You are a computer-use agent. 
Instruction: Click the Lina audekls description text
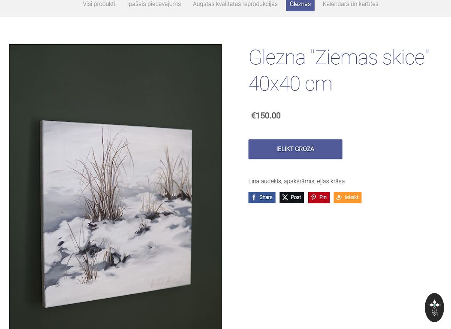[297, 181]
